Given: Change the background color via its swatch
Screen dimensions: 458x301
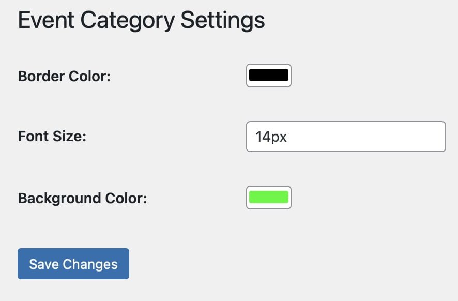Looking at the screenshot, I should click(x=269, y=198).
